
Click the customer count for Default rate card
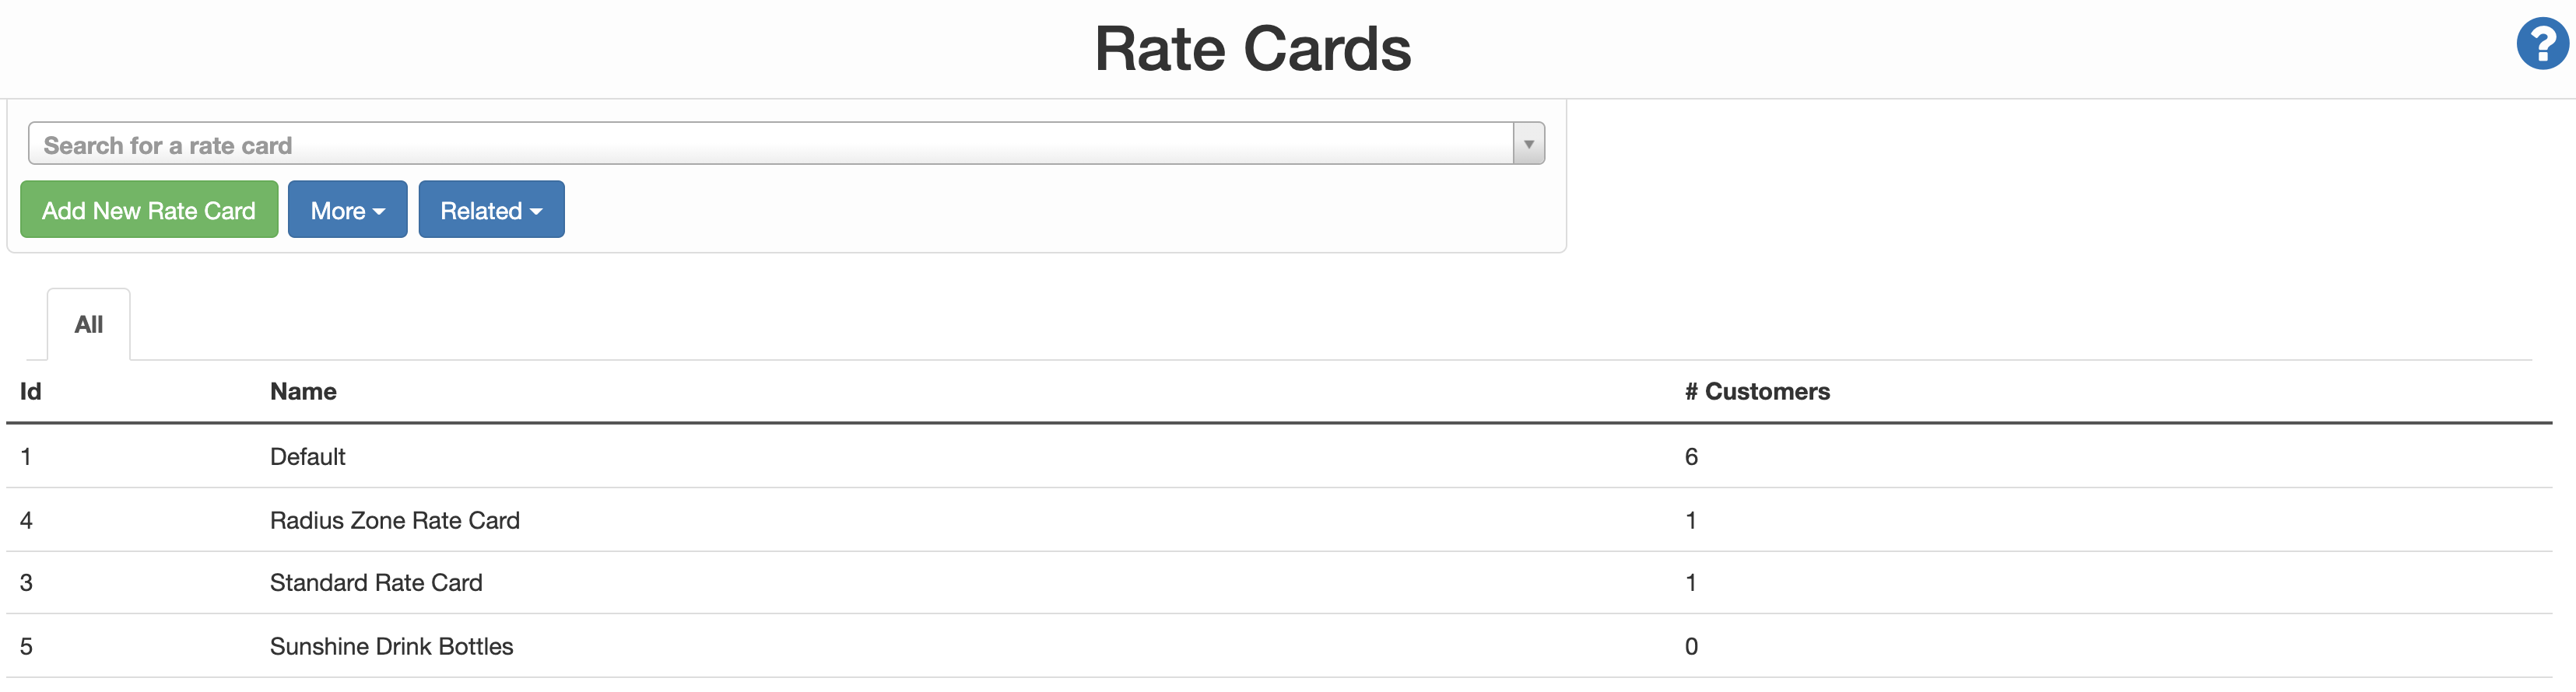click(x=1691, y=456)
